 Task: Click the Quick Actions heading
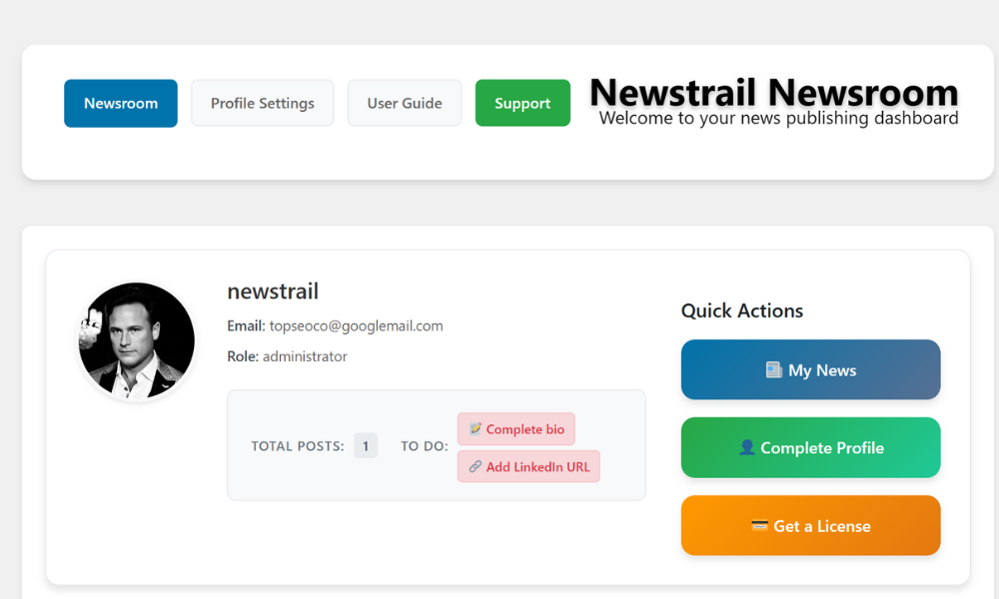pyautogui.click(x=741, y=310)
